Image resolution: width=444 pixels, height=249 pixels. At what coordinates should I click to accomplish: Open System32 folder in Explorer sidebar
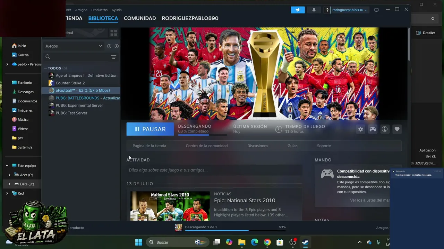(22, 147)
